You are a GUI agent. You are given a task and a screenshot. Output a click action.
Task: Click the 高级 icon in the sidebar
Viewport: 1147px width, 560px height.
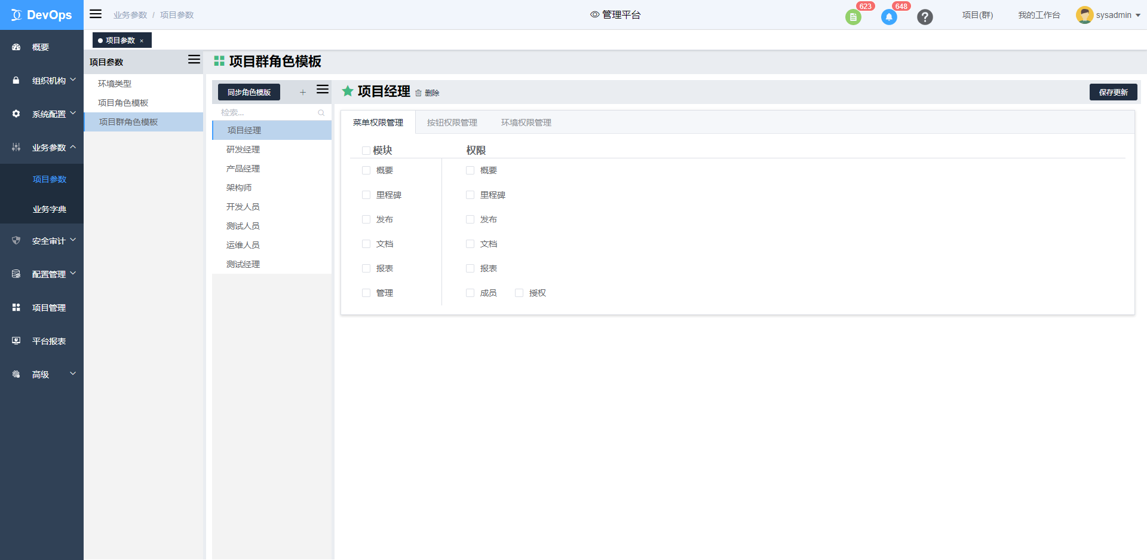[16, 374]
